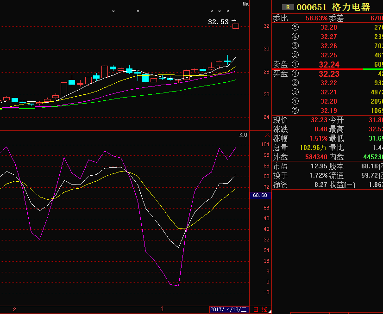
Task: Open the MA indicator label on chart
Action: [245, 4]
